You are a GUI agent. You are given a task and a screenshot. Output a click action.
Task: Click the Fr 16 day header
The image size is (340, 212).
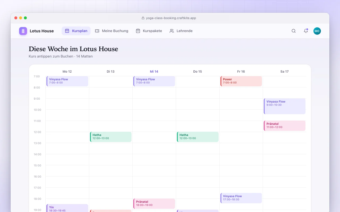click(x=241, y=72)
